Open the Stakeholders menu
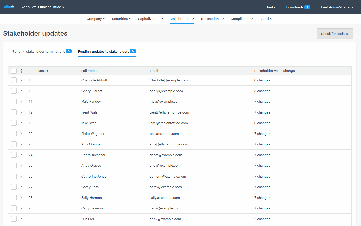 (182, 19)
